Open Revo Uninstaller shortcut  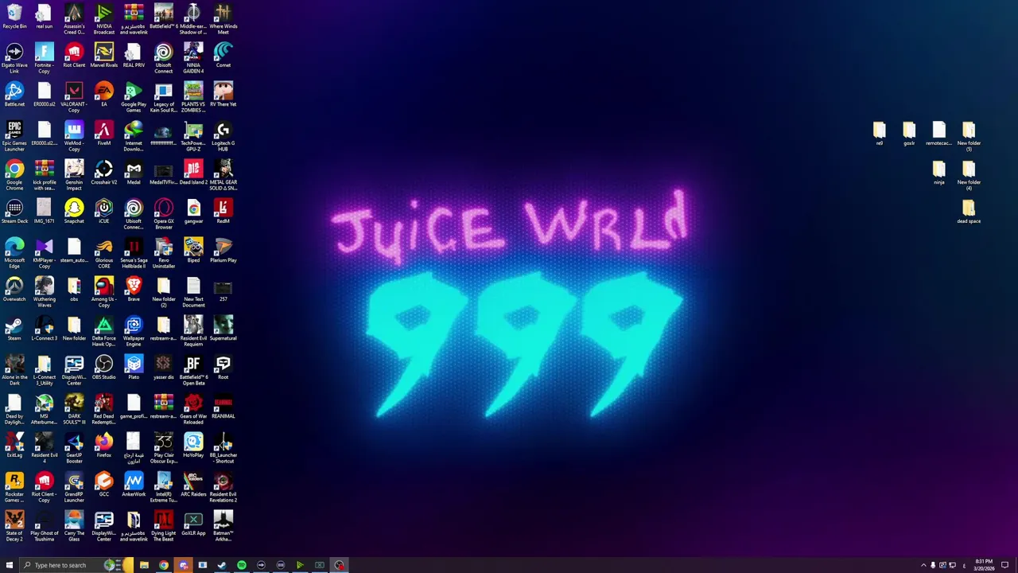pos(163,253)
